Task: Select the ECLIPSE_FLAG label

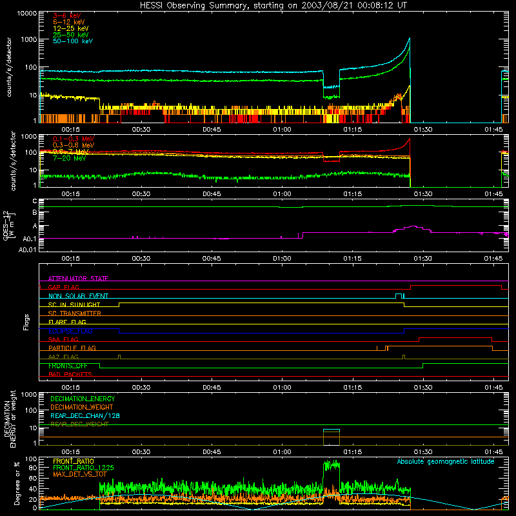Action: [x=70, y=331]
